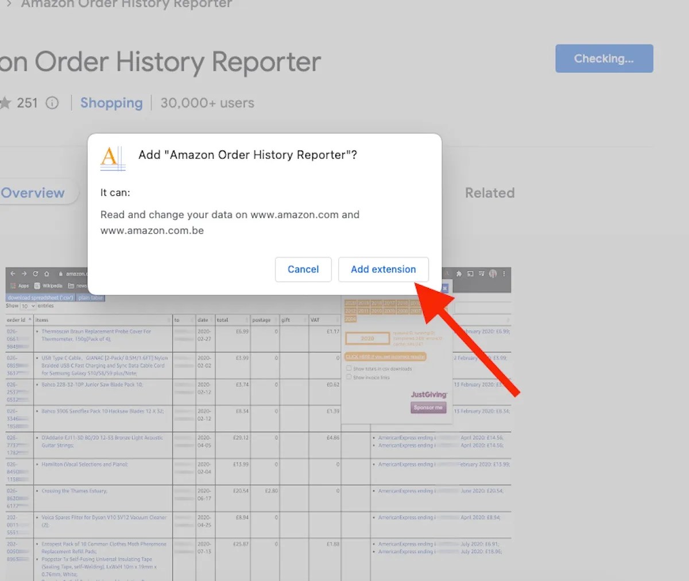This screenshot has width=689, height=581.
Task: Sort by the total column header
Action: pos(233,320)
